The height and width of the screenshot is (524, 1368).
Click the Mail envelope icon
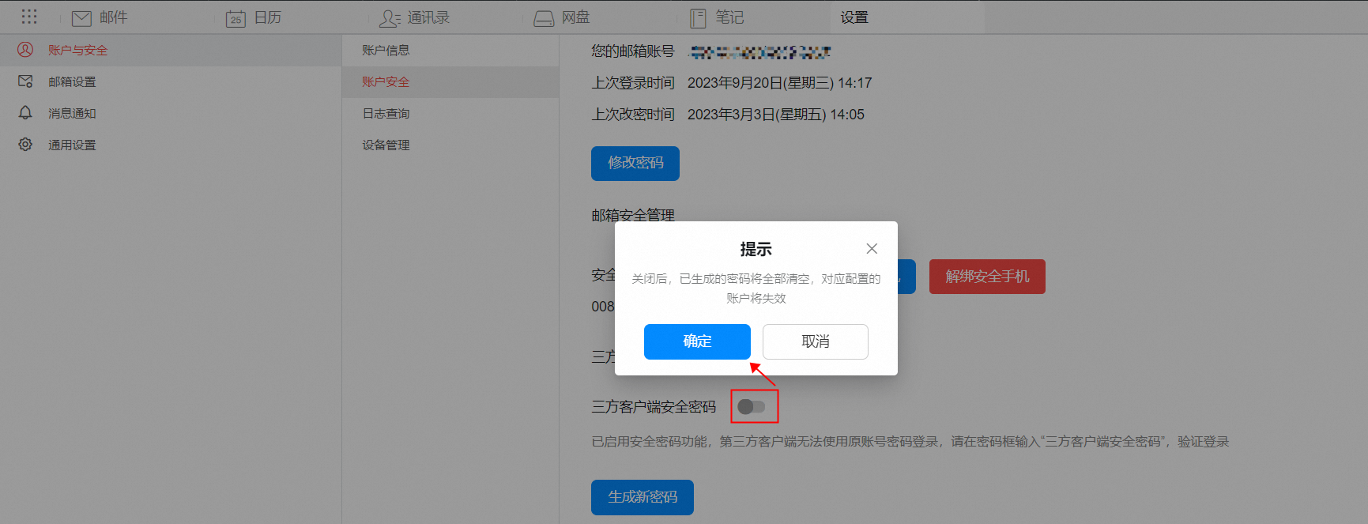coord(81,18)
